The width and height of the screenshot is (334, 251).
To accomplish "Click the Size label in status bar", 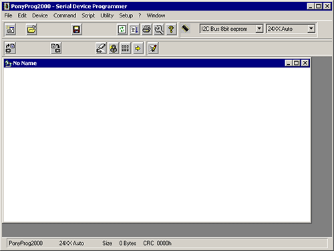I will tap(107, 243).
